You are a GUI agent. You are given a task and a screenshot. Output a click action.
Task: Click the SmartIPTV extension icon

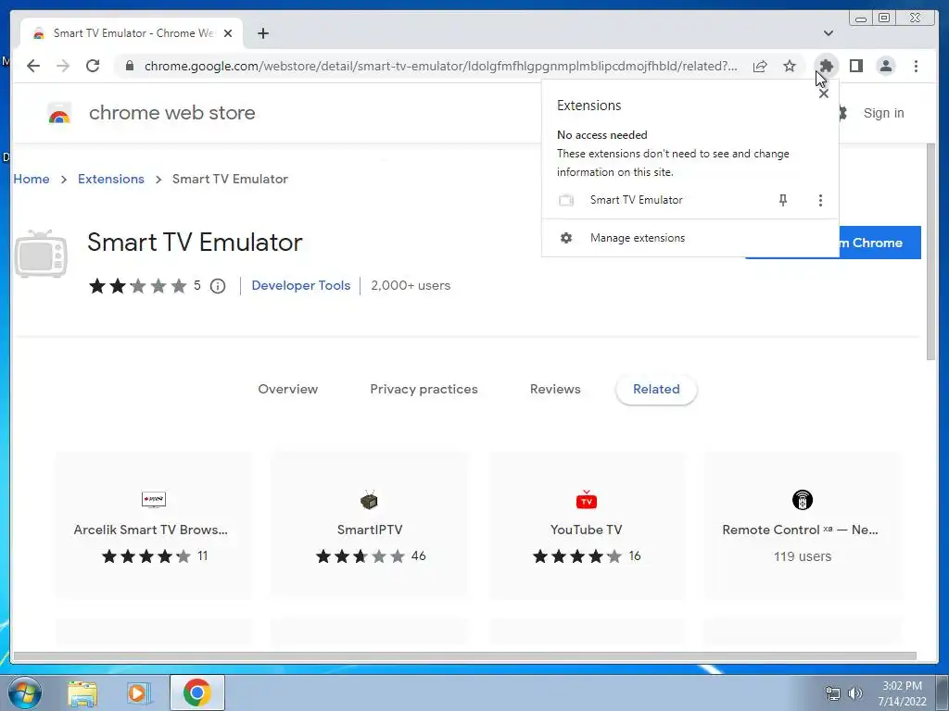(x=369, y=500)
